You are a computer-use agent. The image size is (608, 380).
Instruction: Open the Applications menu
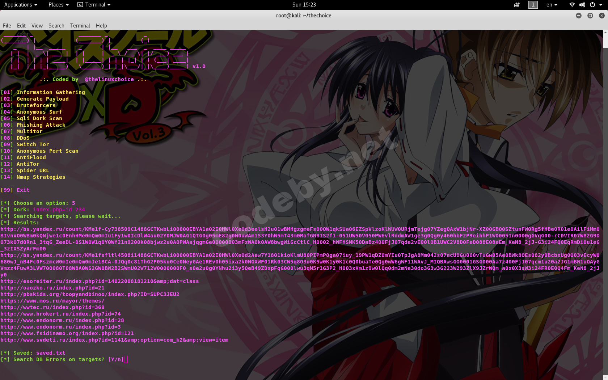21,5
